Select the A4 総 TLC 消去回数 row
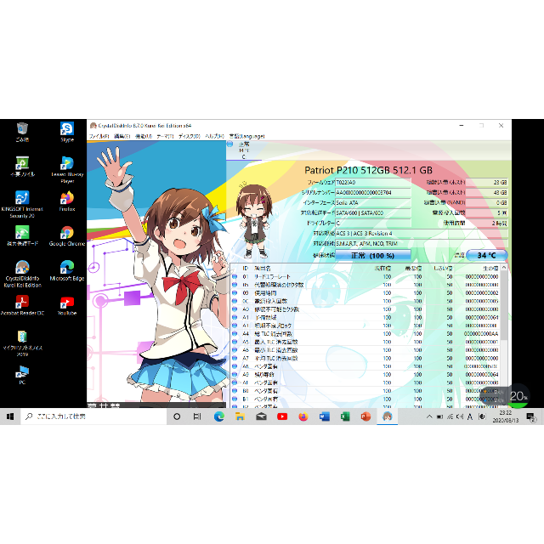This screenshot has height=544, width=544. click(366, 334)
